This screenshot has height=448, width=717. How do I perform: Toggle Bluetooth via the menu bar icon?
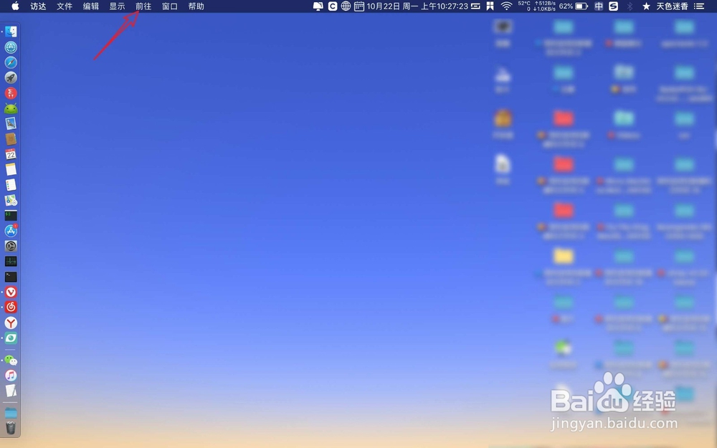click(x=628, y=6)
